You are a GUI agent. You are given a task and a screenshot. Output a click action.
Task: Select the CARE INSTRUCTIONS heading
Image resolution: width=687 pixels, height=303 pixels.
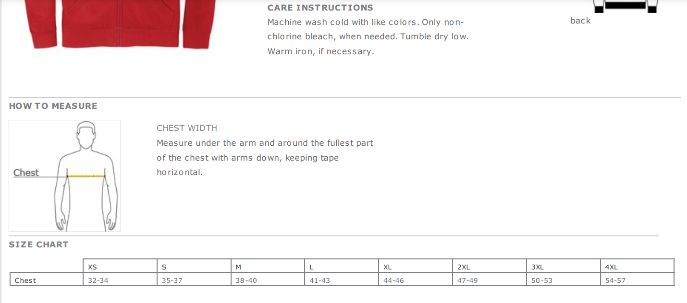click(x=320, y=8)
